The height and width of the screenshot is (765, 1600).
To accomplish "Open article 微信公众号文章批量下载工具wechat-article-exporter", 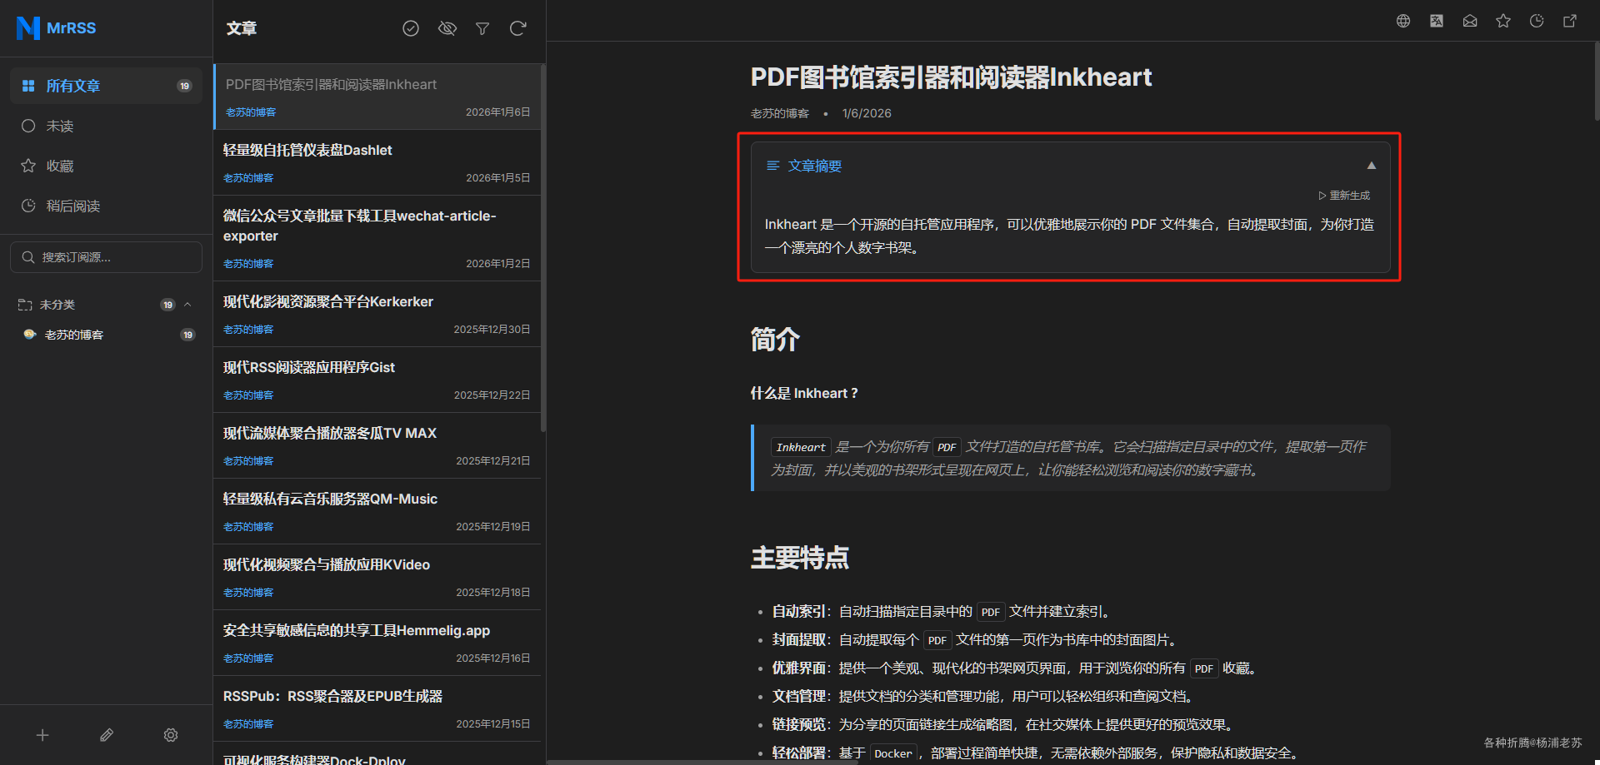I will click(x=377, y=238).
